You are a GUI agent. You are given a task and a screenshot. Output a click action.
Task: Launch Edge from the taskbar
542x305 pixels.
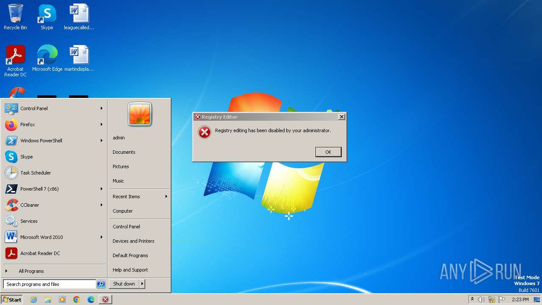pyautogui.click(x=91, y=299)
